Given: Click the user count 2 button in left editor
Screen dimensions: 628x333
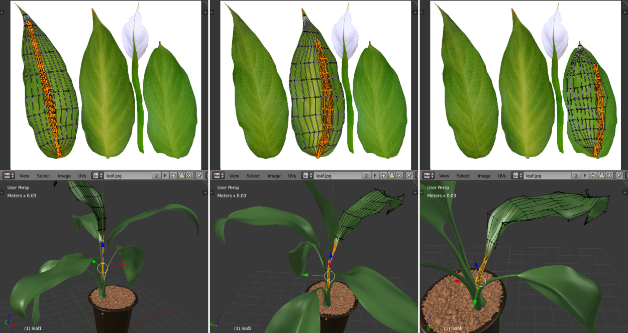Looking at the screenshot, I should point(156,176).
